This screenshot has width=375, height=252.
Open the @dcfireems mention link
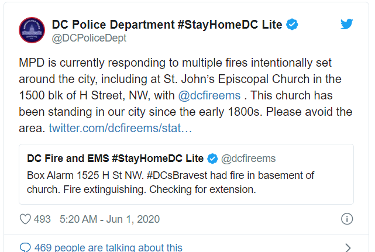(209, 95)
